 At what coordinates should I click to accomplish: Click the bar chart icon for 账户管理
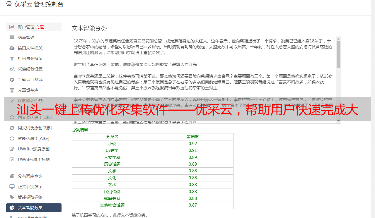(12, 27)
